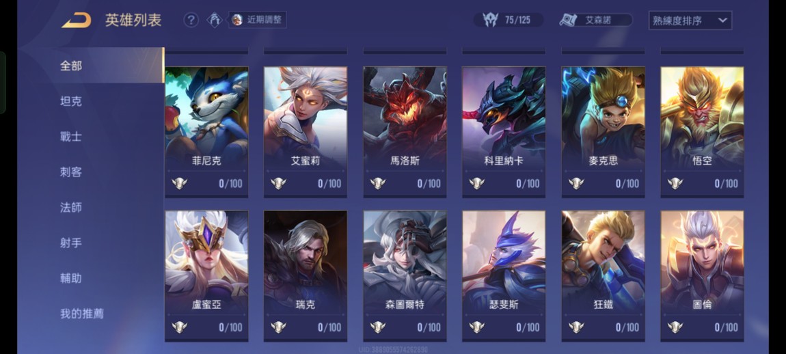The image size is (786, 354).
Task: Click the 75/125 hero count badge icon
Action: 491,20
